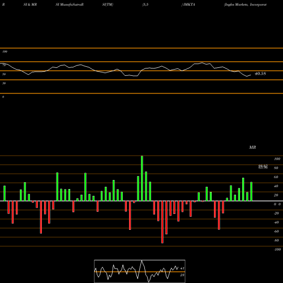Click the '100' label on RSI axis
The image size is (283, 283).
5,52
